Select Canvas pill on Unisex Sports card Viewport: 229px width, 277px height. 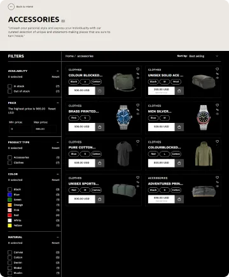(x=96, y=190)
